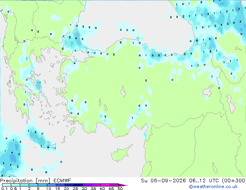Image resolution: width=246 pixels, height=190 pixels.
Task: Click legend label '30'
Action: point(84,188)
